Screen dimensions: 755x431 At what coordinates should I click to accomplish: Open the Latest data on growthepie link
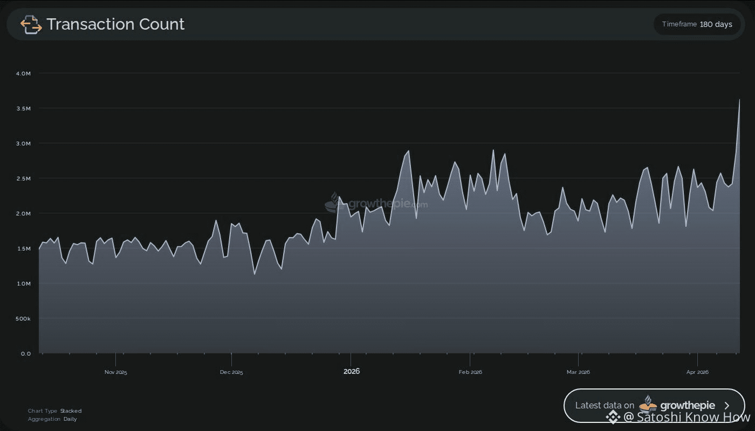point(654,405)
